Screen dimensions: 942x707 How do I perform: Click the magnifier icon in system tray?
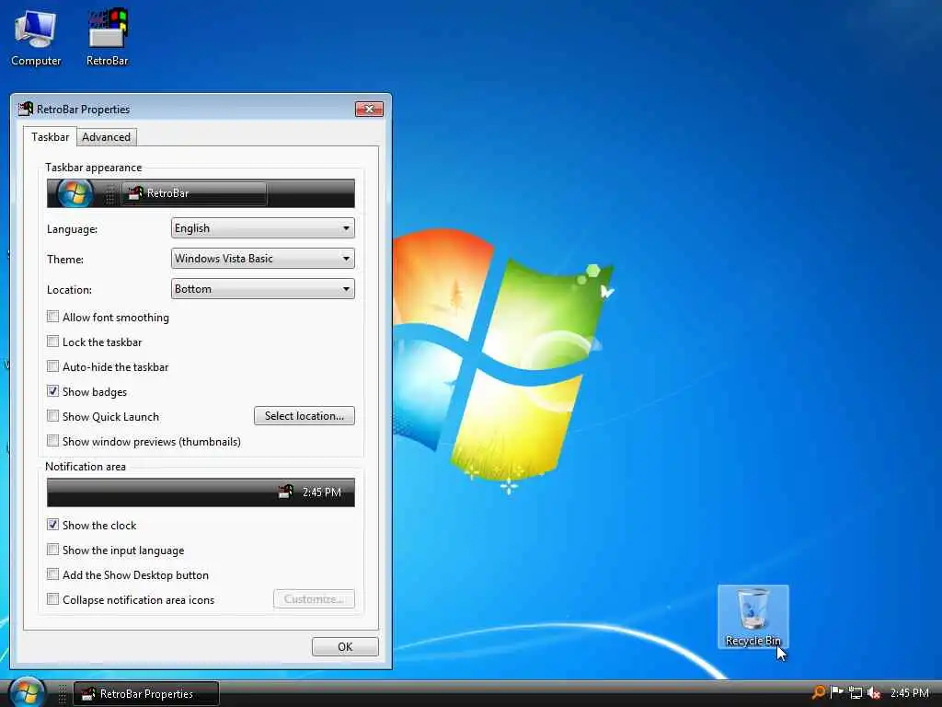click(x=818, y=692)
